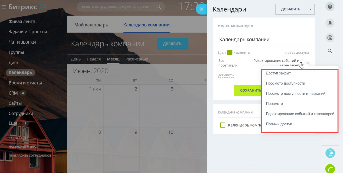Screen dimensions: 343x173
Task: Click the CRM counter badge 4
Action: click(x=23, y=93)
